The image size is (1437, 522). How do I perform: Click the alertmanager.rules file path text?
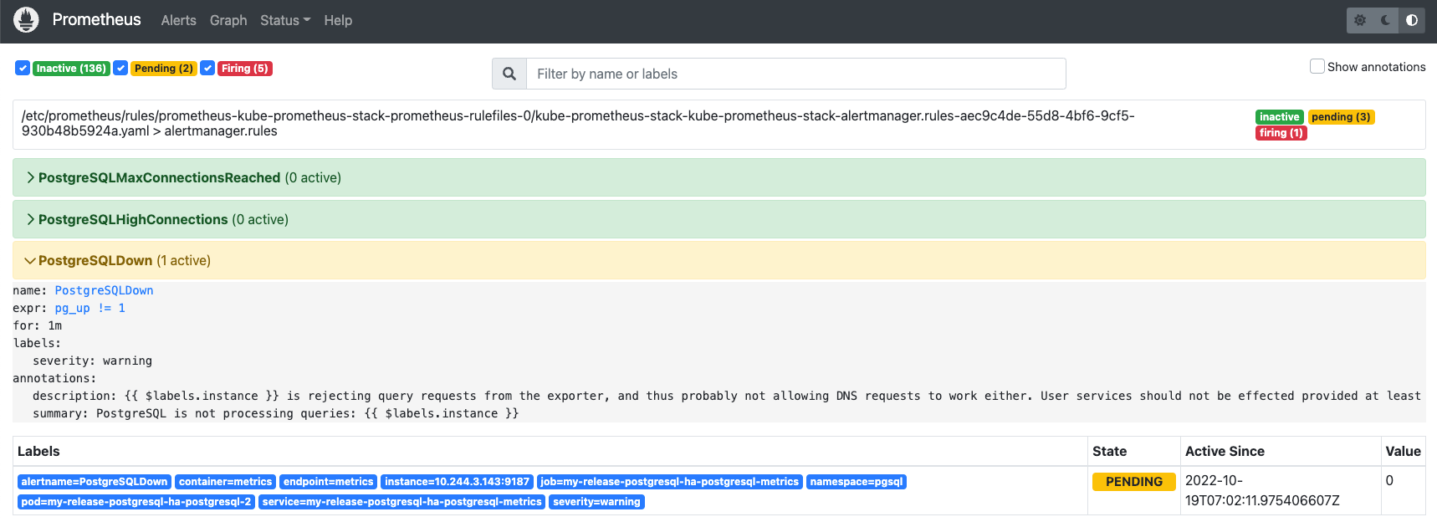[578, 123]
